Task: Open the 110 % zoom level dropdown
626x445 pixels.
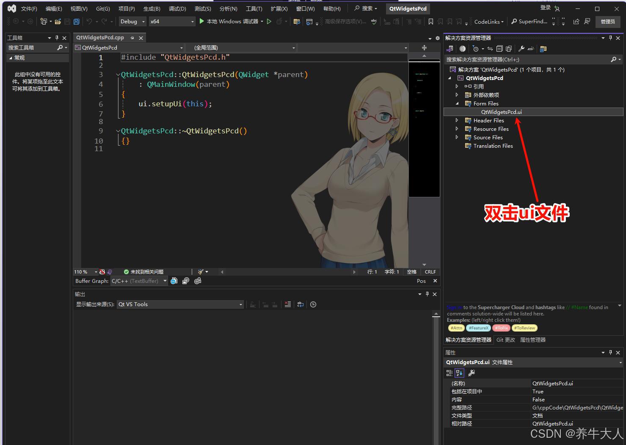Action: pyautogui.click(x=86, y=272)
